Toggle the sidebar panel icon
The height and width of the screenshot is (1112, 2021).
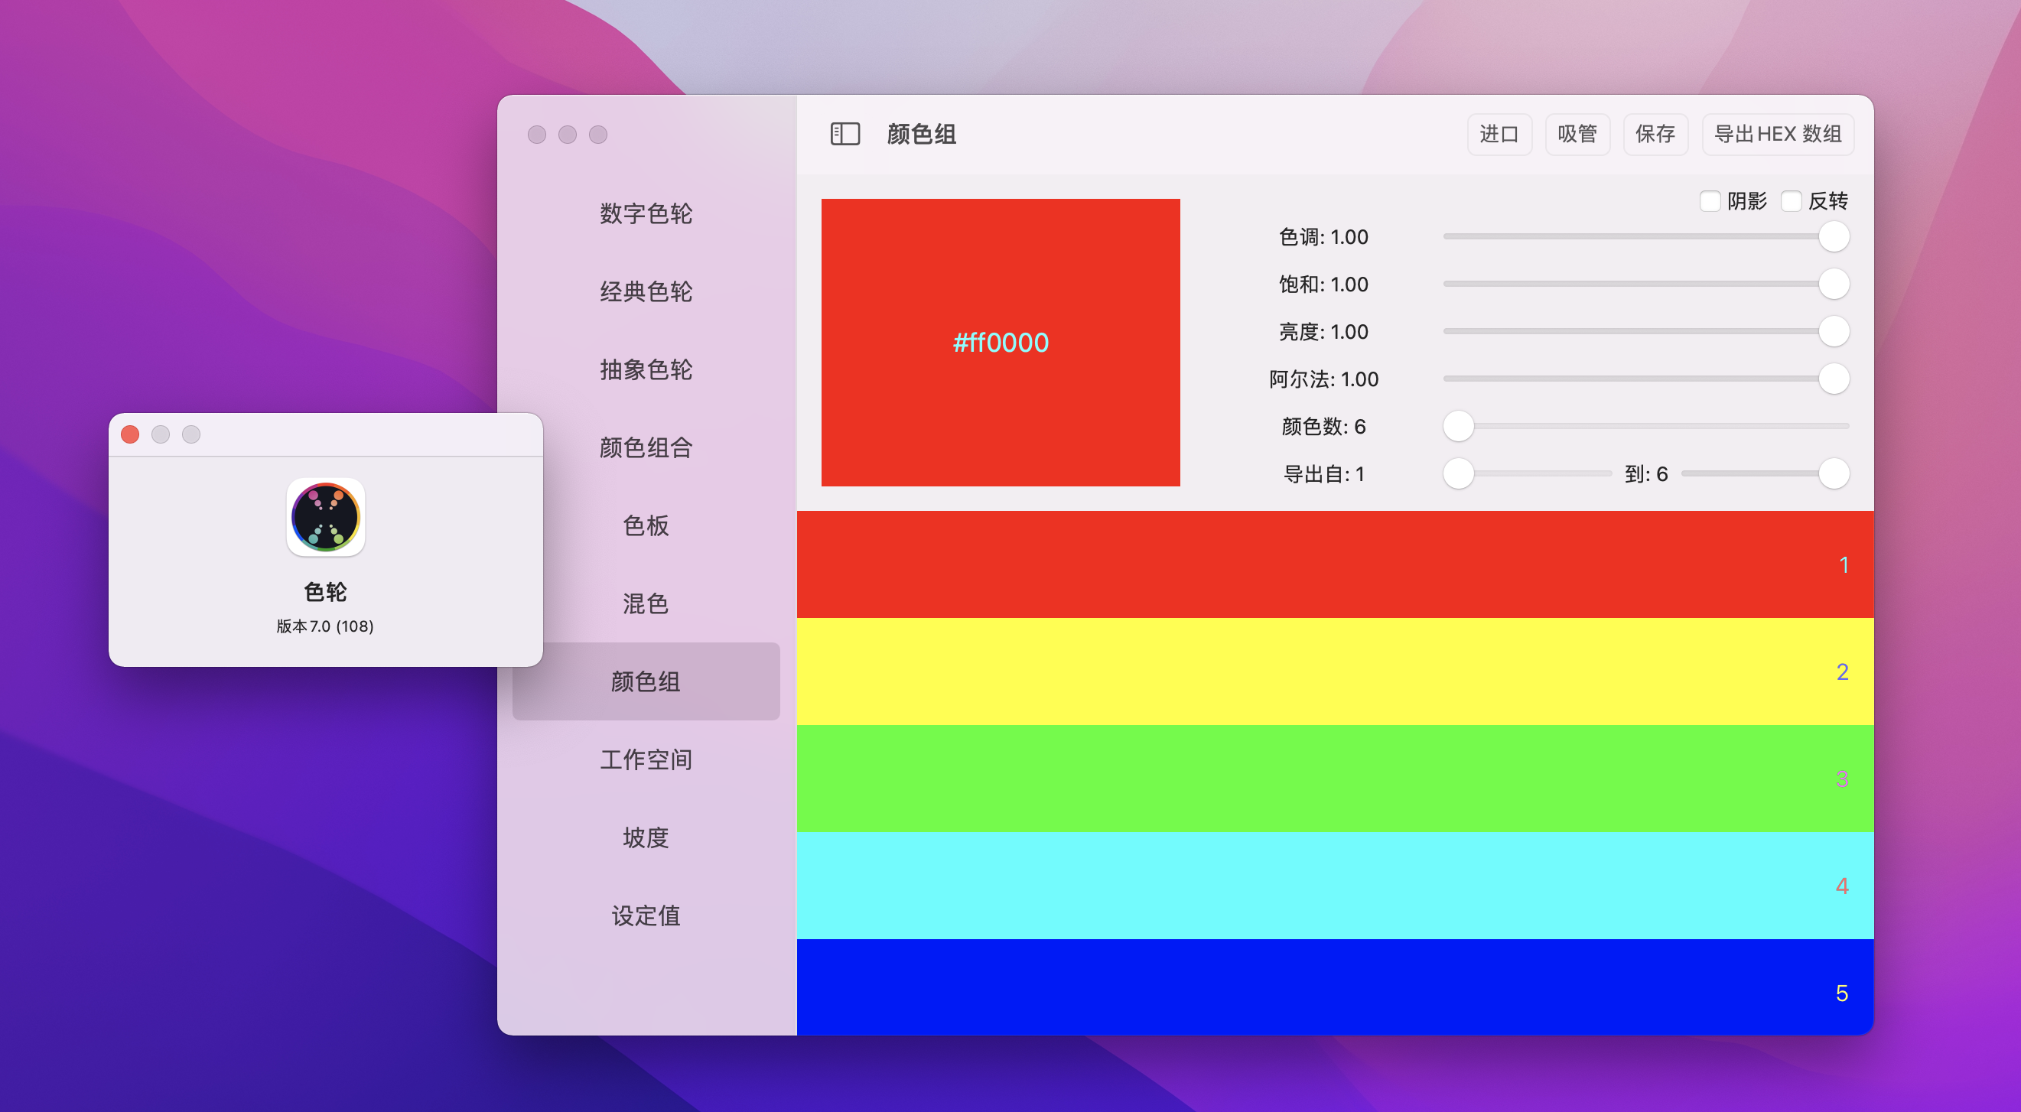[845, 134]
